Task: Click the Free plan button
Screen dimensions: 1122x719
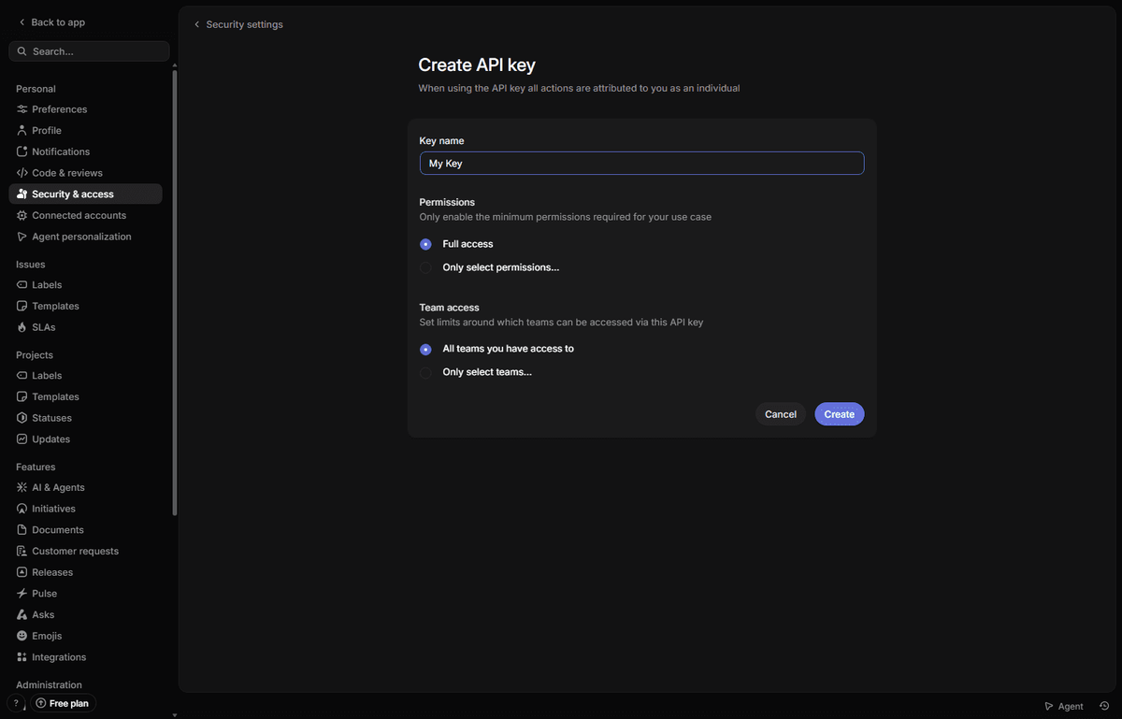Action: click(63, 703)
